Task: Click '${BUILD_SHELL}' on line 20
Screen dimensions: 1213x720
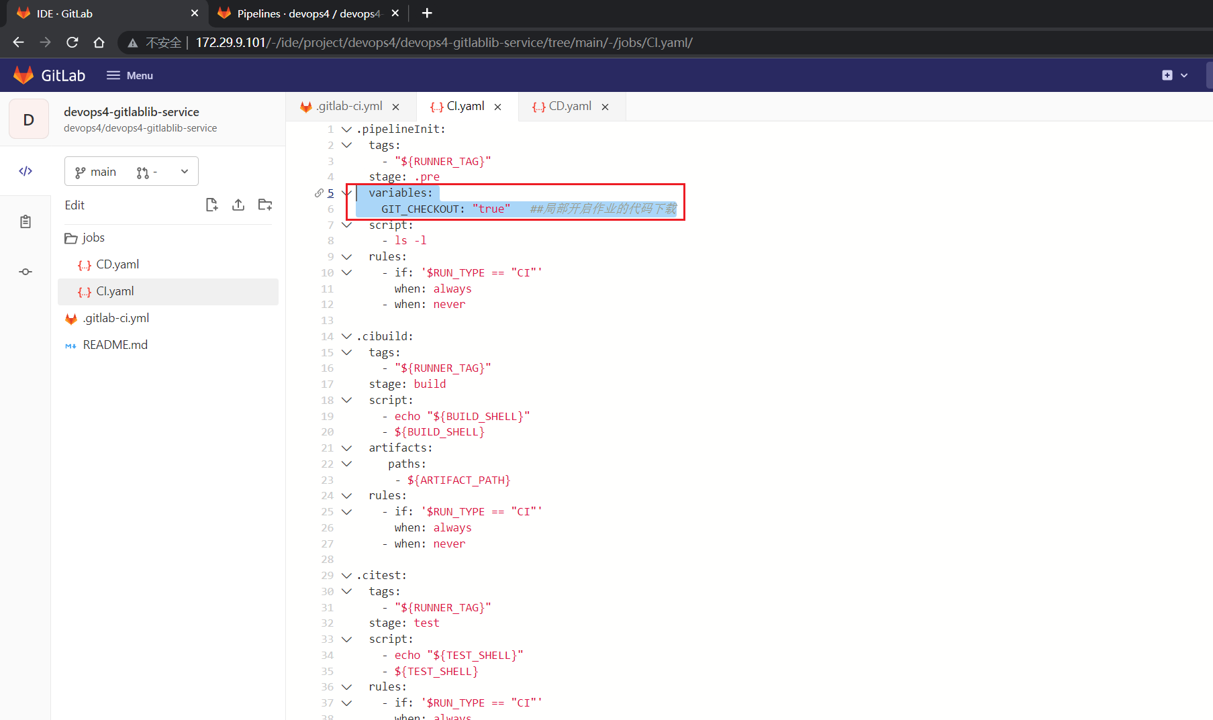Action: pos(439,431)
